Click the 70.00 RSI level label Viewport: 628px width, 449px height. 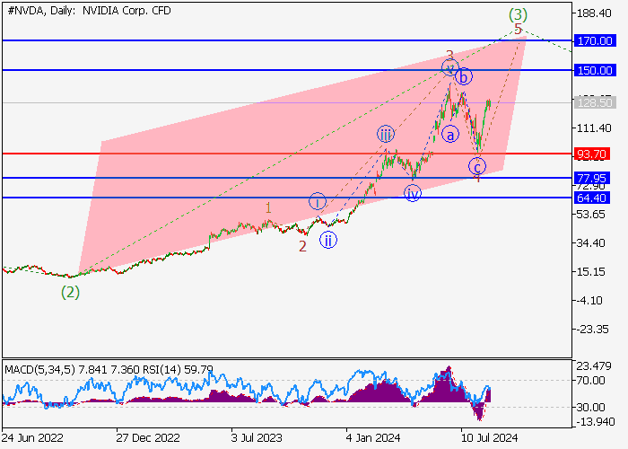pos(590,381)
